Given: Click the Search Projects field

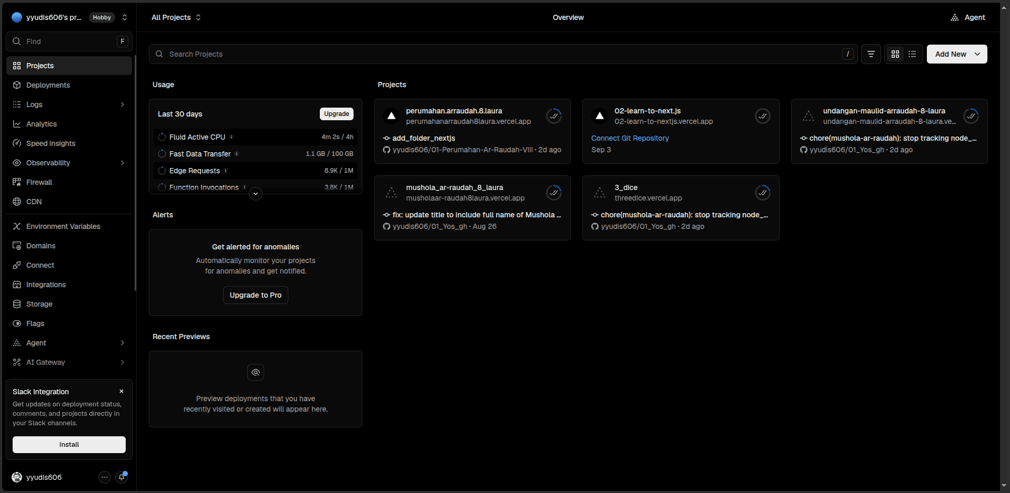Looking at the screenshot, I should coord(503,54).
